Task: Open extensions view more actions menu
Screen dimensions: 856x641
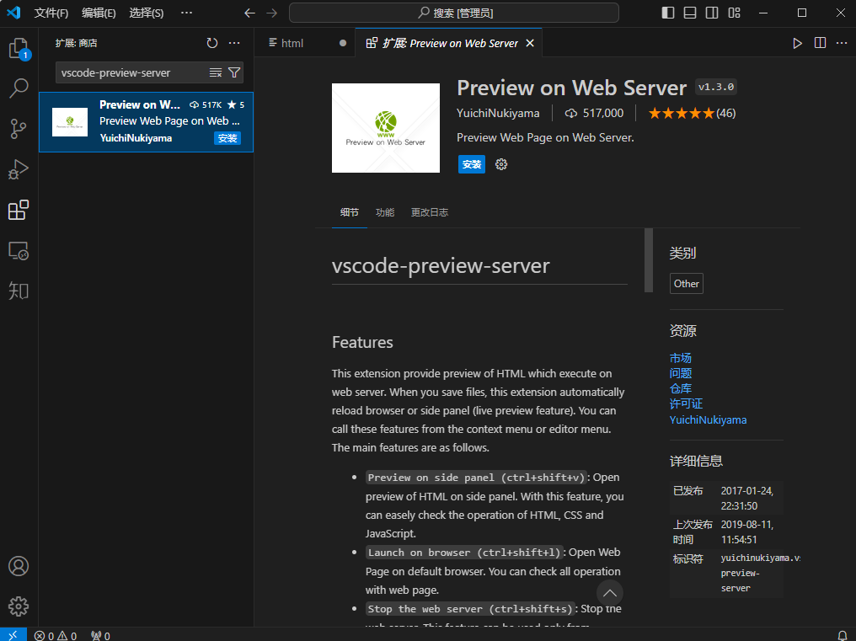Action: (234, 43)
